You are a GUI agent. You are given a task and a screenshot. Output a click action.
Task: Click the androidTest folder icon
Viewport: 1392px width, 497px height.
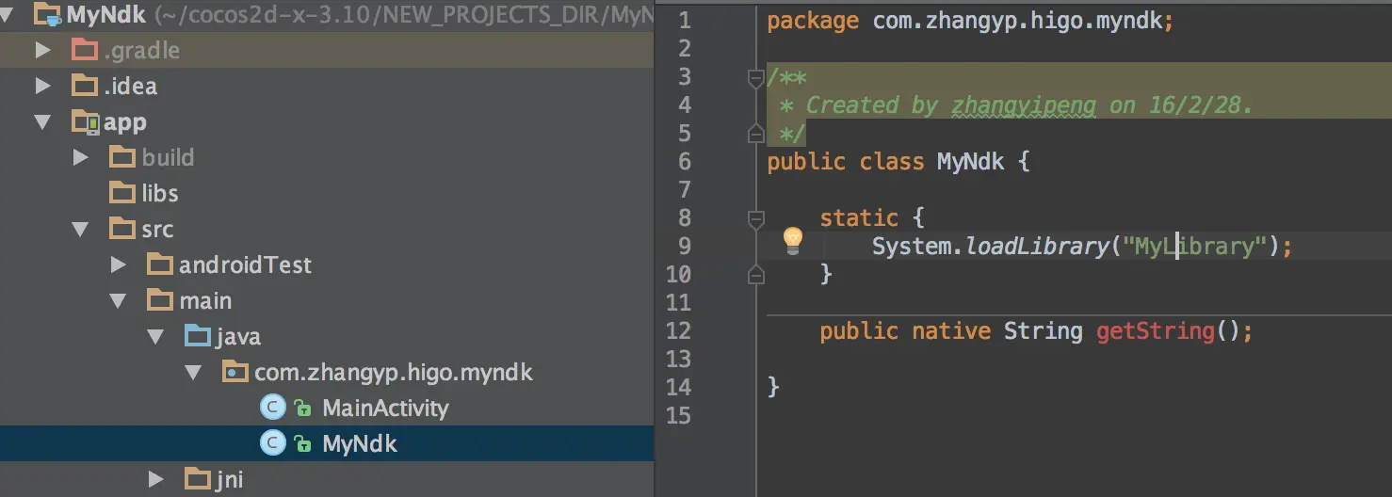[x=161, y=265]
